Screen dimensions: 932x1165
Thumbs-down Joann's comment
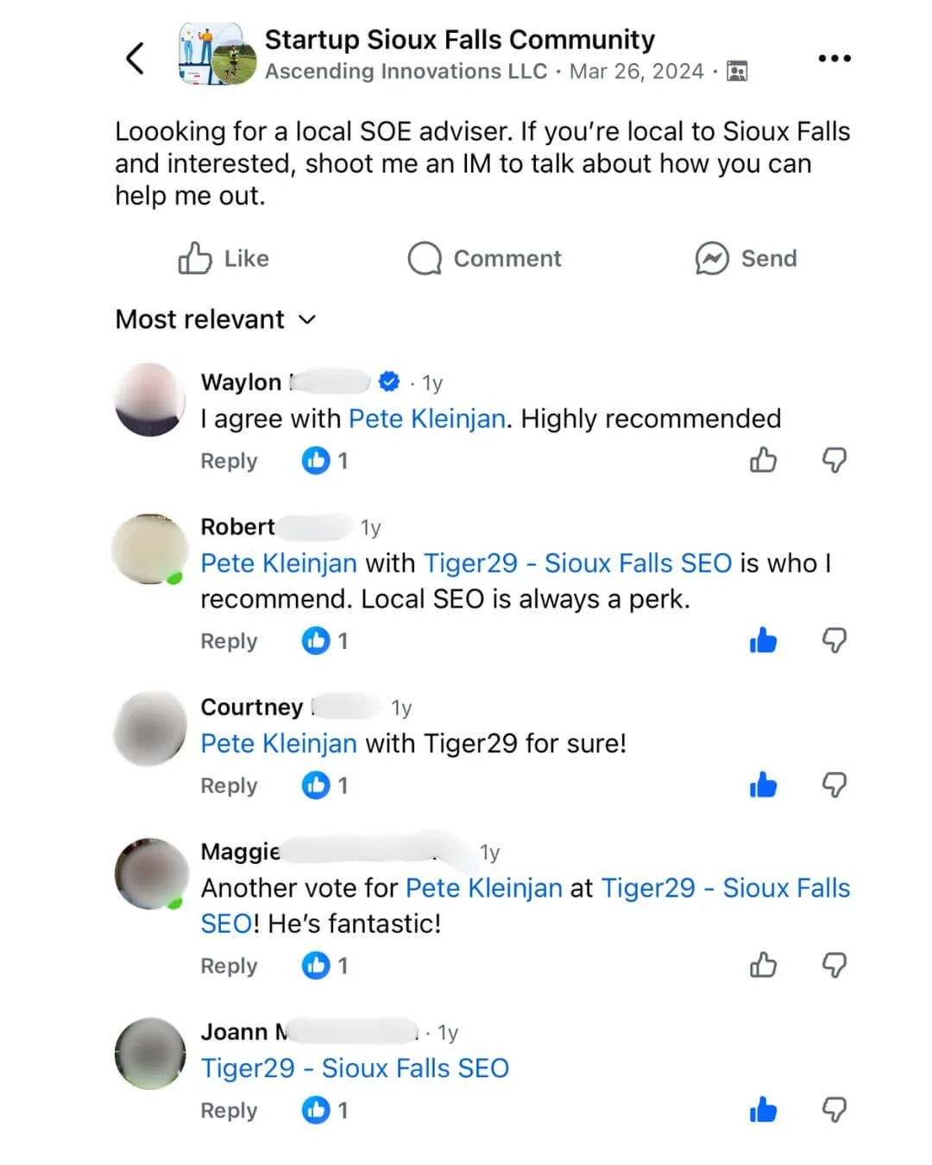click(x=834, y=1110)
